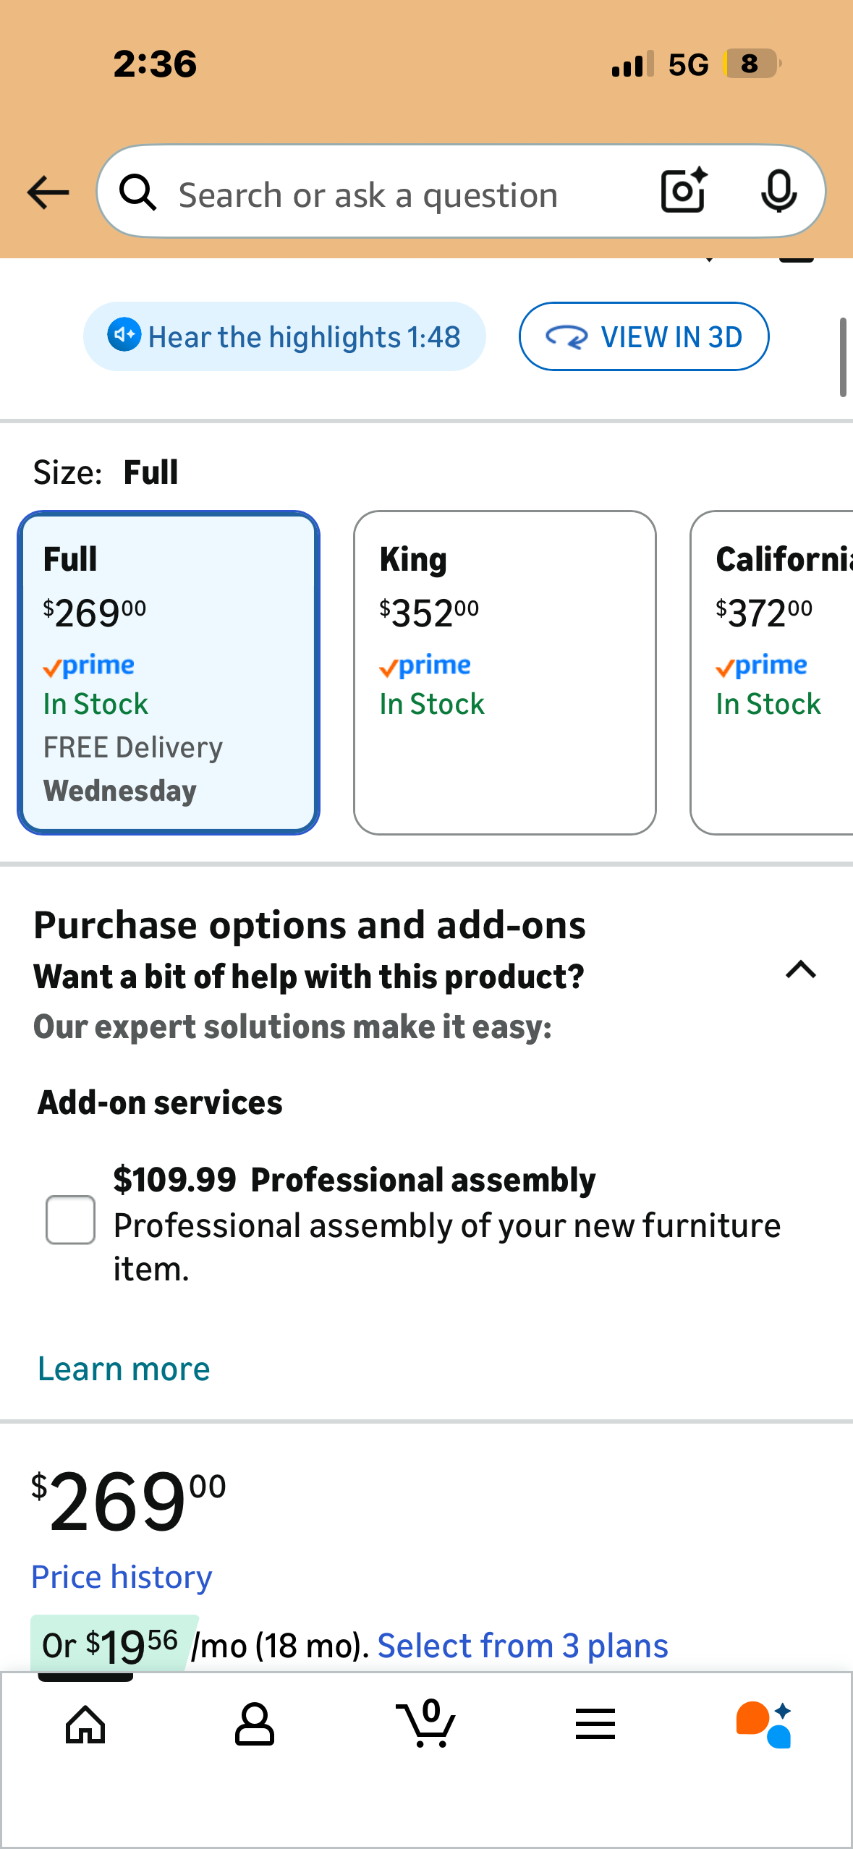Open the shopping cart icon
Viewport: 853px width, 1849px height.
426,1725
